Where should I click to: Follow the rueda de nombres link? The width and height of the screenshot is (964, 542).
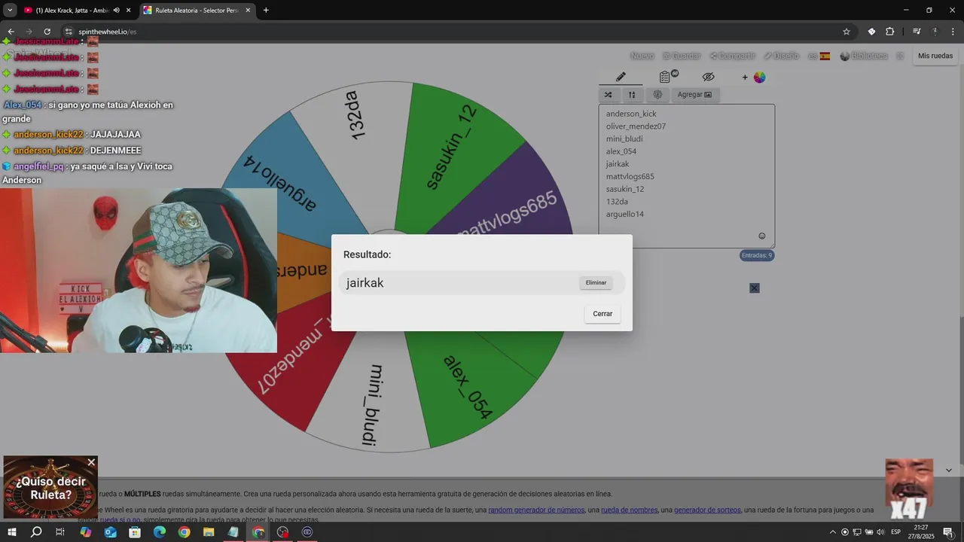(x=629, y=510)
